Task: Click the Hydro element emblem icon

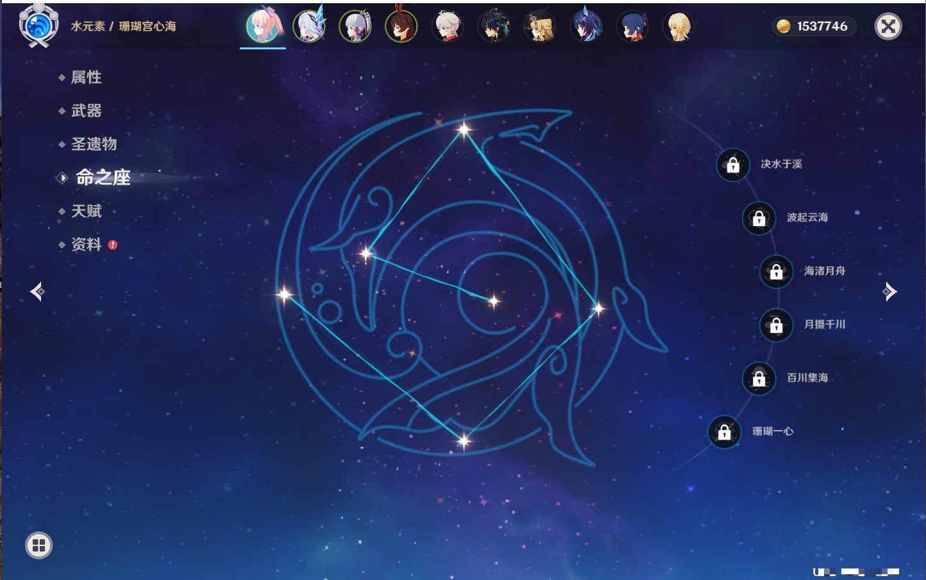Action: click(x=38, y=26)
